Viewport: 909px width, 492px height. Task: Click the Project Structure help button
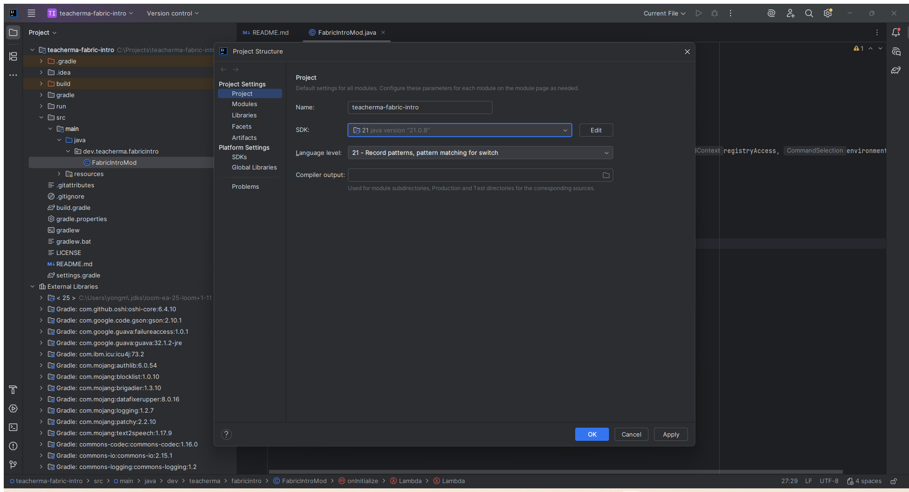tap(226, 434)
